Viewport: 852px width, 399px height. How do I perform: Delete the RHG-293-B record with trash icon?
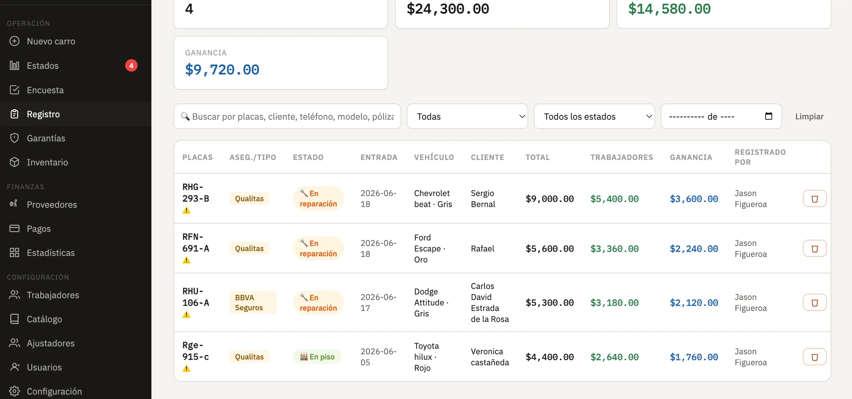click(x=814, y=199)
